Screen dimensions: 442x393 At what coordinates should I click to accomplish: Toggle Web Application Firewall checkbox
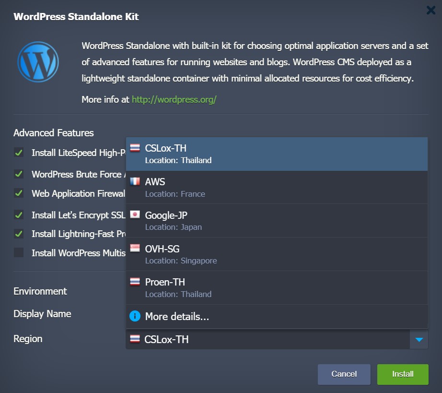(19, 193)
